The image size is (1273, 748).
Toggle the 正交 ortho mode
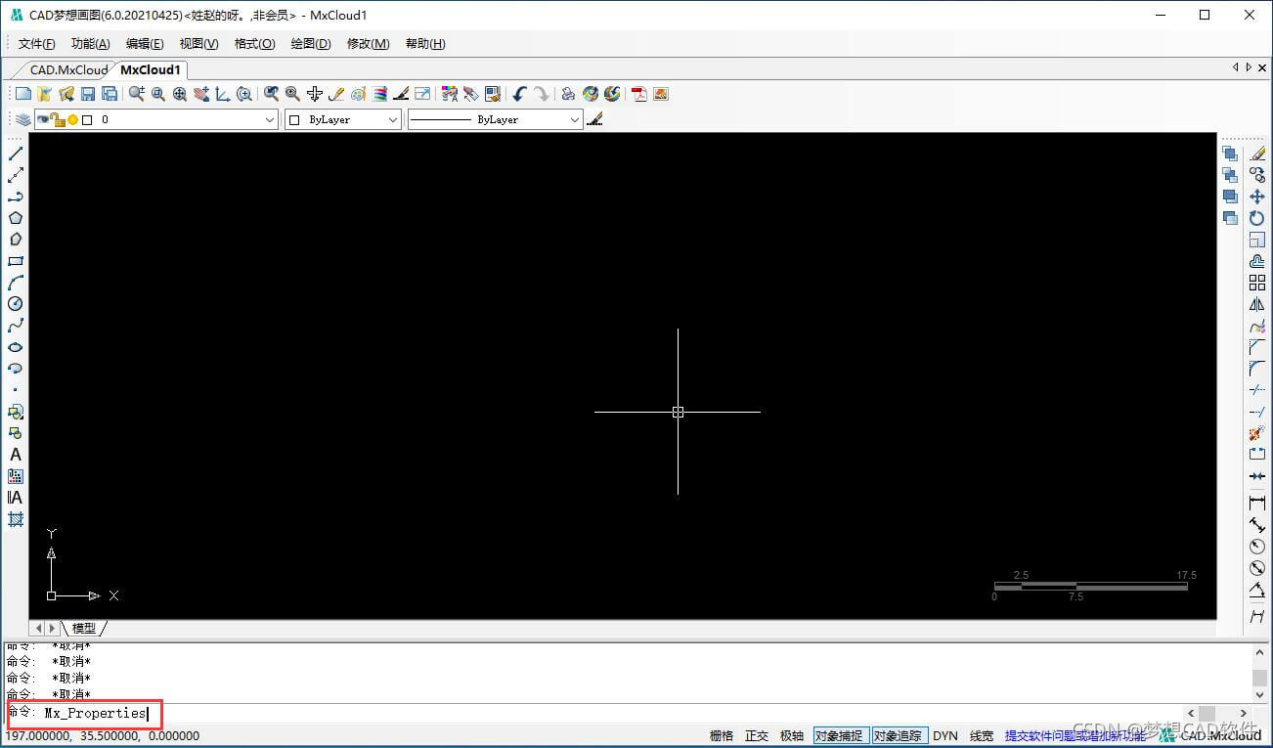point(757,735)
